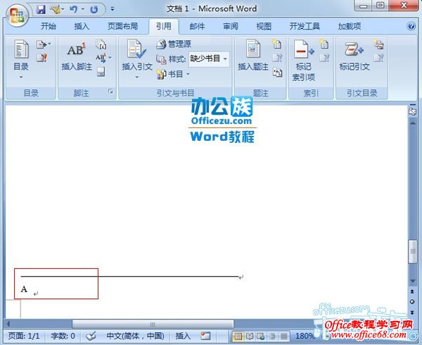Viewport: 422px width, 345px height.
Task: Switch to outline view
Action: [x=272, y=336]
